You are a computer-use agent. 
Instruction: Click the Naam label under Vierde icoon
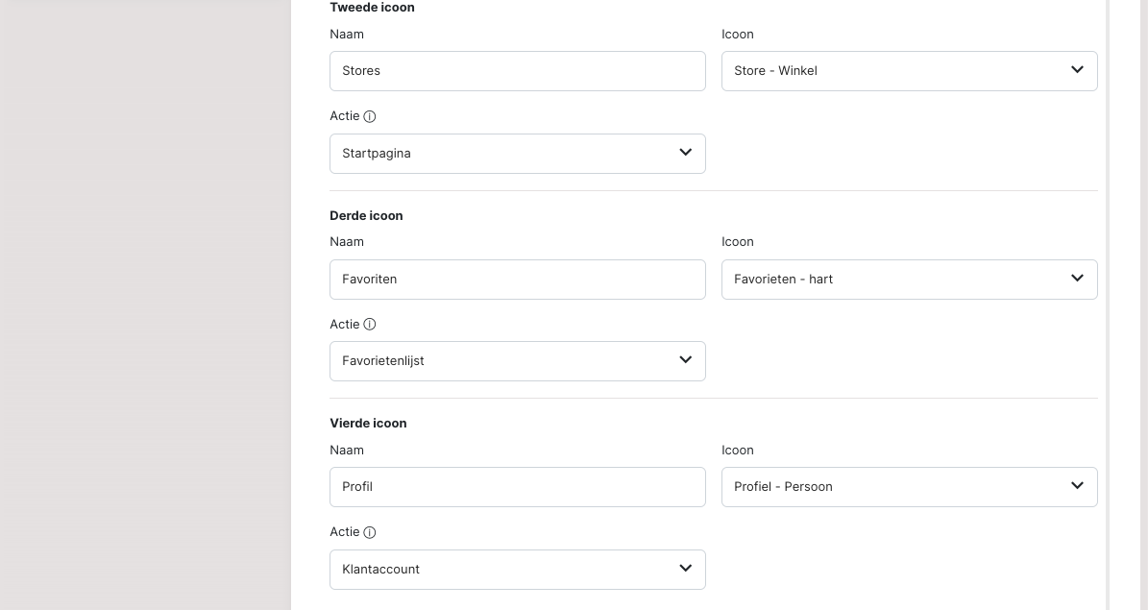347,450
